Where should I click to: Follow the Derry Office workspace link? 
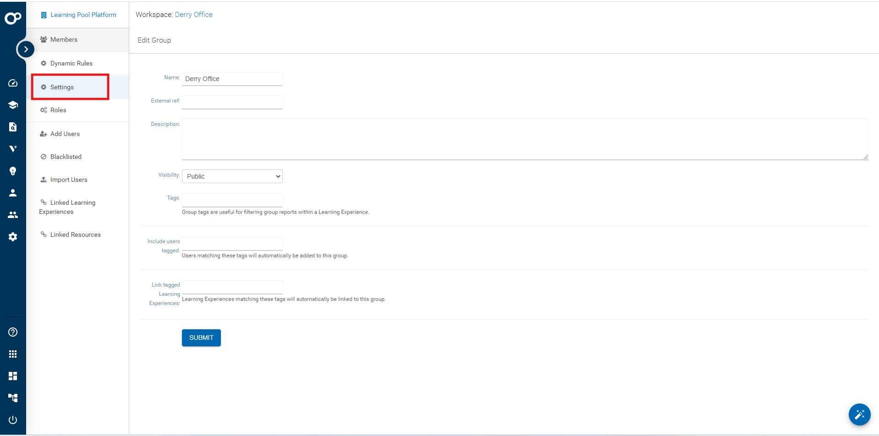point(193,15)
